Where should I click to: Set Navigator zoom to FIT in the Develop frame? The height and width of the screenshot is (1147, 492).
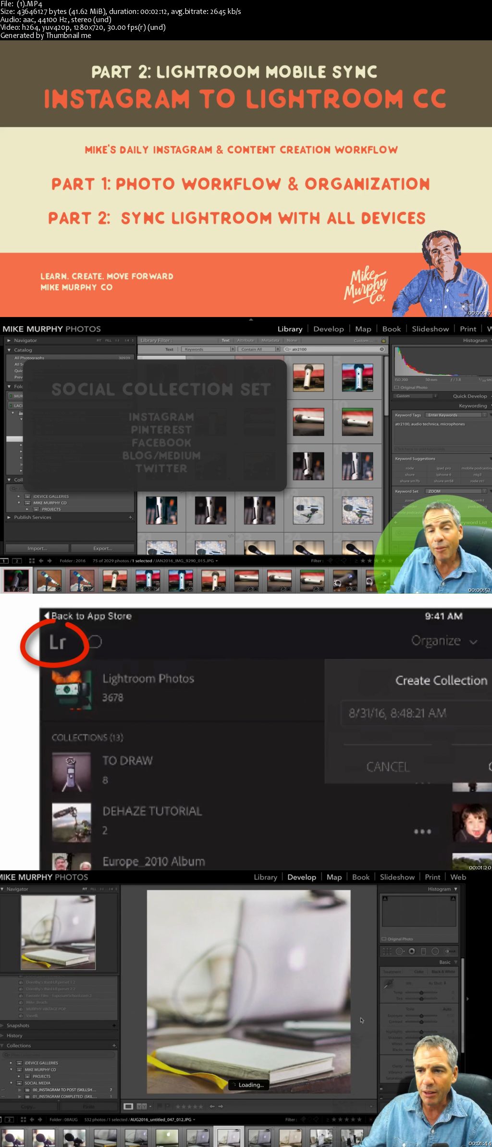pyautogui.click(x=85, y=889)
